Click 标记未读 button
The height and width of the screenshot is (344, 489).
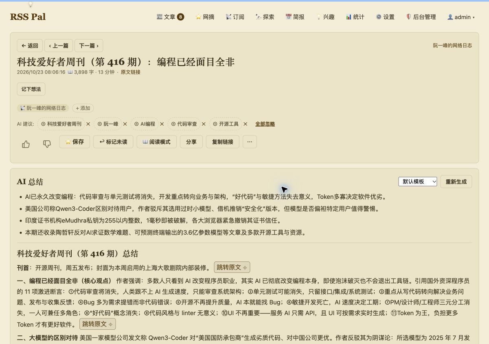pos(113,142)
